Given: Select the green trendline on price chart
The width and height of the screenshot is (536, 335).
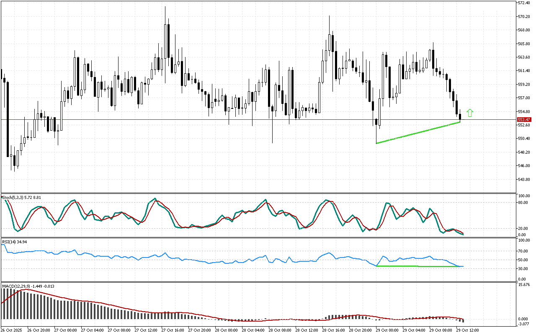Looking at the screenshot, I should click(418, 133).
